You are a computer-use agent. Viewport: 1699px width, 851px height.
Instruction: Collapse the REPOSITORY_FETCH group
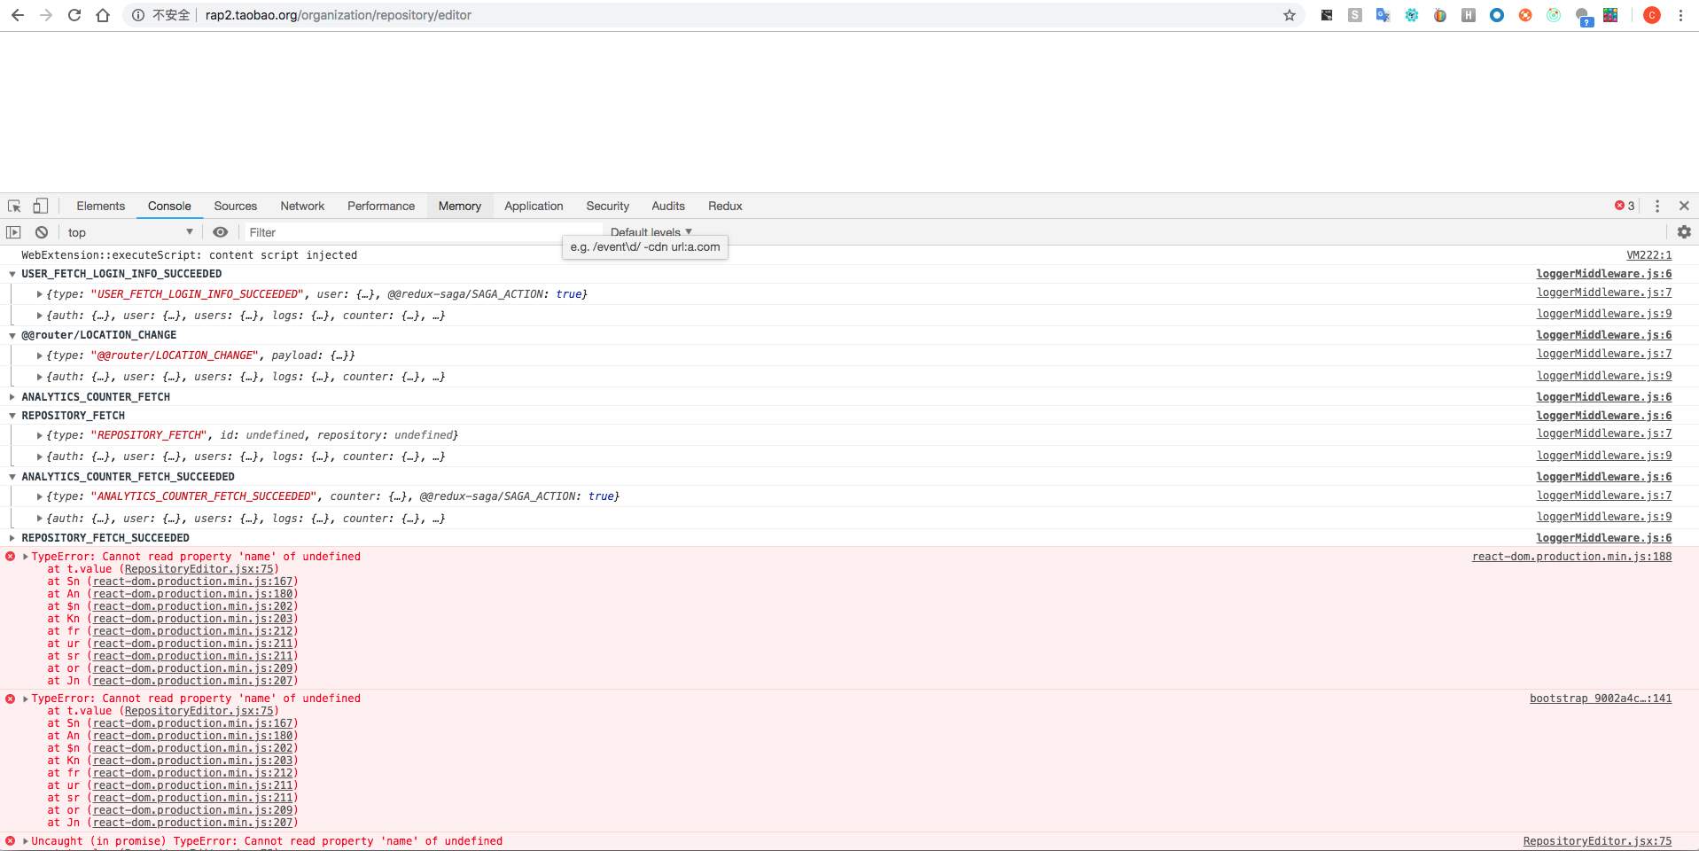tap(12, 416)
